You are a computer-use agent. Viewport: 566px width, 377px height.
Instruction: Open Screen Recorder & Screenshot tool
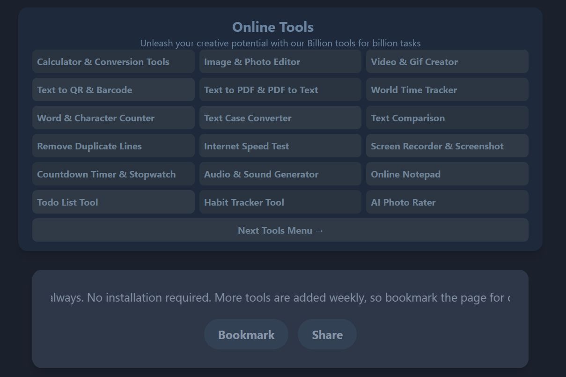click(447, 146)
